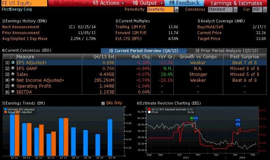
Task: Click the Q2 14 estimate bar
Action: click(x=98, y=145)
